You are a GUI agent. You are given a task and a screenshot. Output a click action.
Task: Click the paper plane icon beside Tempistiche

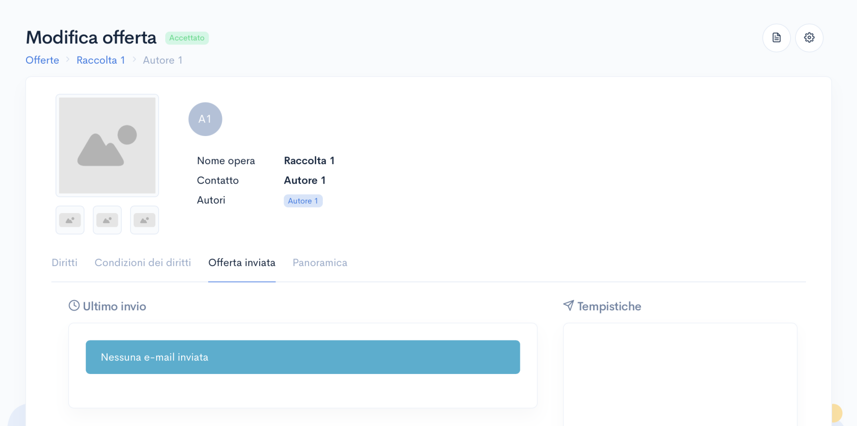(568, 305)
